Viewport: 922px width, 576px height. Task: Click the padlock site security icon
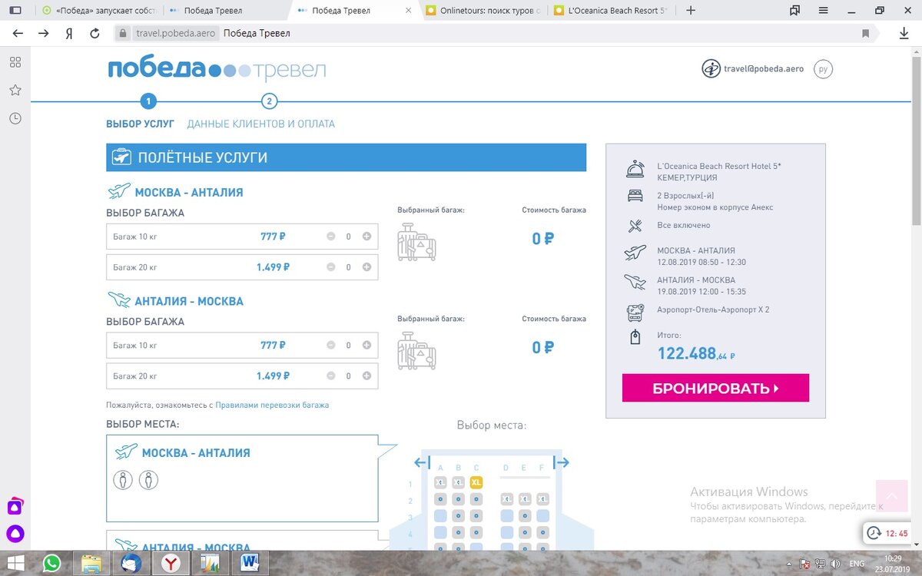point(123,34)
